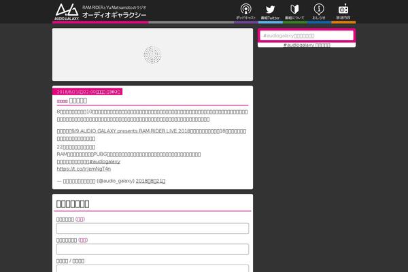
Task: Click the AUDIO GALAXY logo
Action: (x=67, y=12)
